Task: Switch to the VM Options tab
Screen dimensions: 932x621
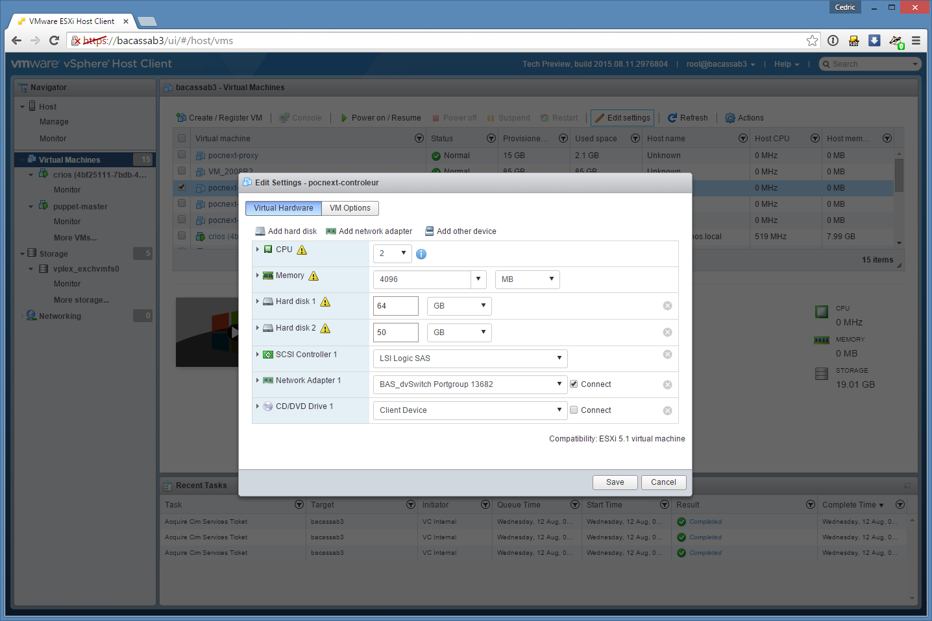Action: click(350, 208)
